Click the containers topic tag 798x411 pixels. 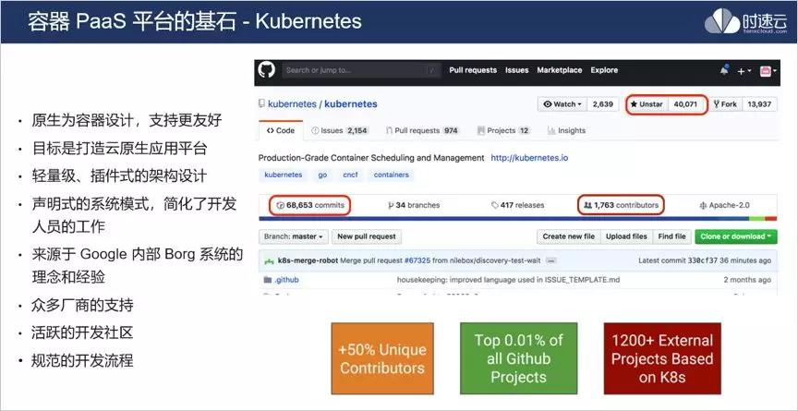pos(392,175)
